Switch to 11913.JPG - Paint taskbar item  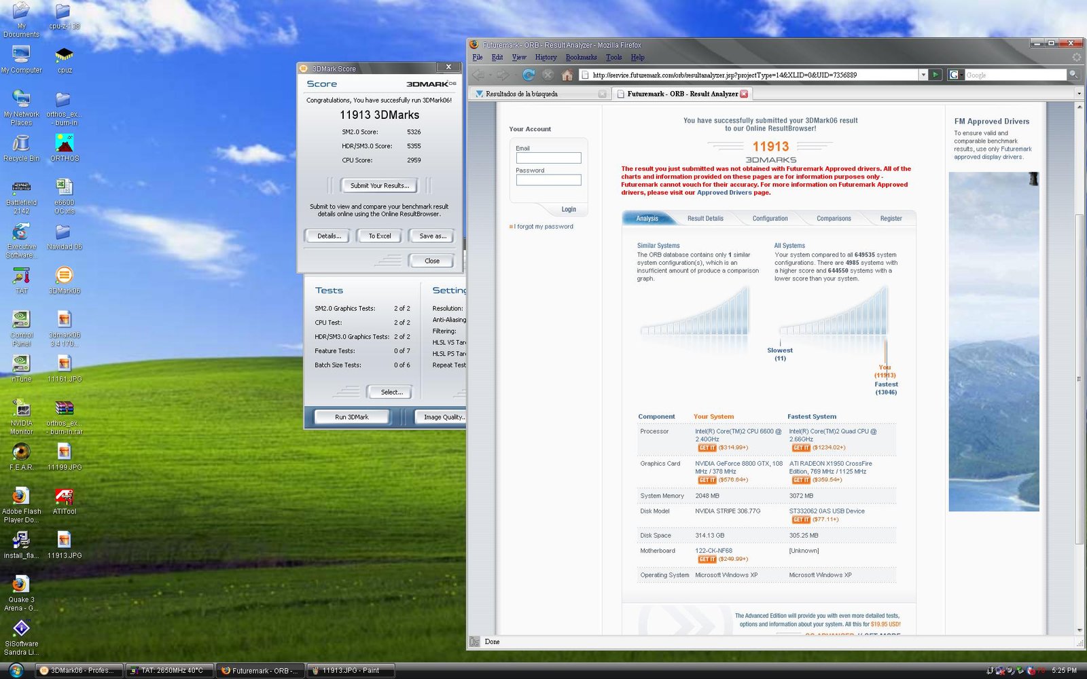pyautogui.click(x=351, y=670)
